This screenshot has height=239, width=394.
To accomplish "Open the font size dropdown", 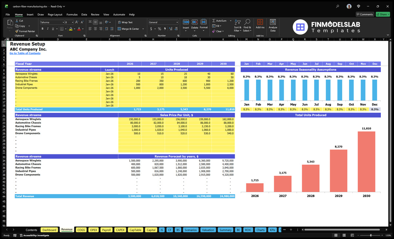I will pos(72,22).
